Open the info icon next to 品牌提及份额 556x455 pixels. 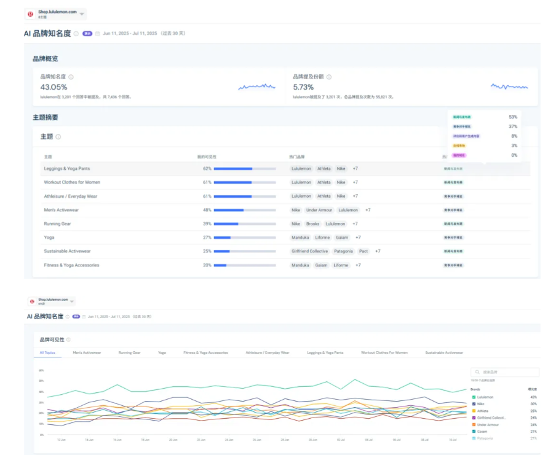[x=329, y=77]
